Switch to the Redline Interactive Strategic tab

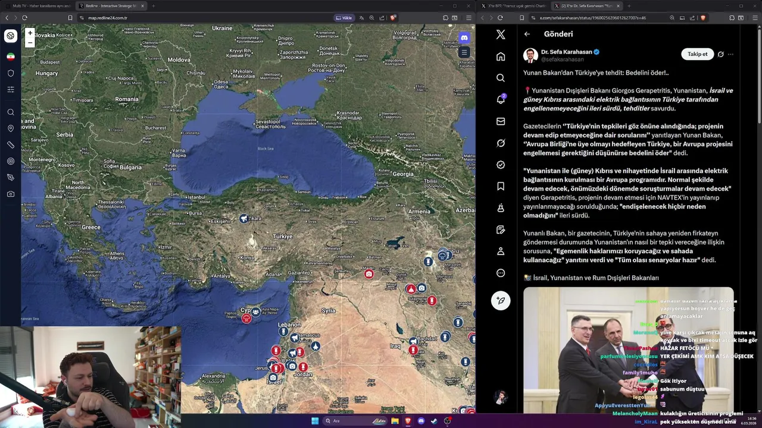coord(111,5)
